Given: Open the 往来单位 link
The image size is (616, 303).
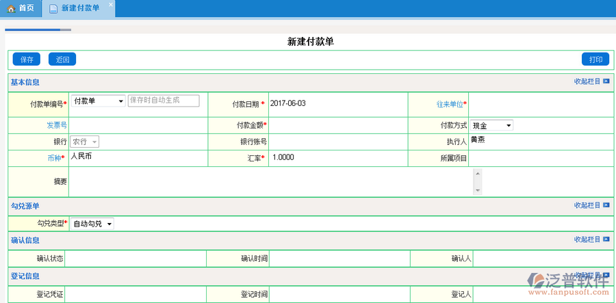Looking at the screenshot, I should 450,105.
